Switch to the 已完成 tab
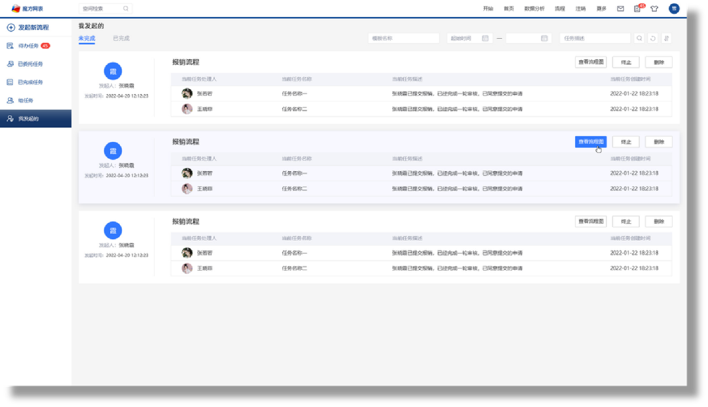 pos(121,38)
